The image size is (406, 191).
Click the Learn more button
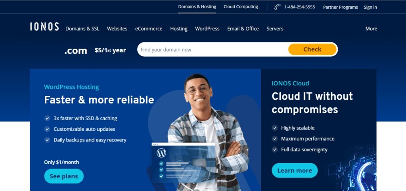pos(295,170)
